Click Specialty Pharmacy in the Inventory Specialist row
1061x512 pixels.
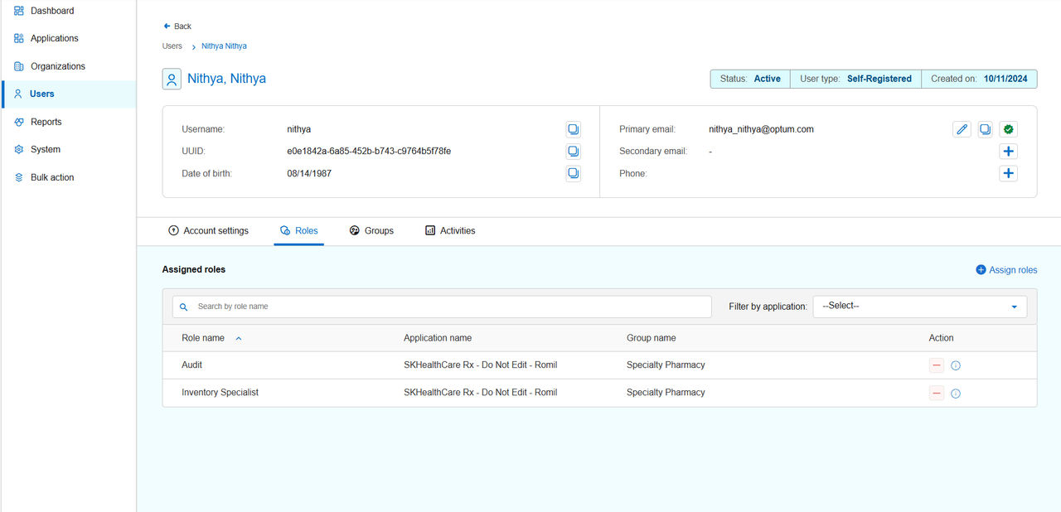pyautogui.click(x=666, y=393)
